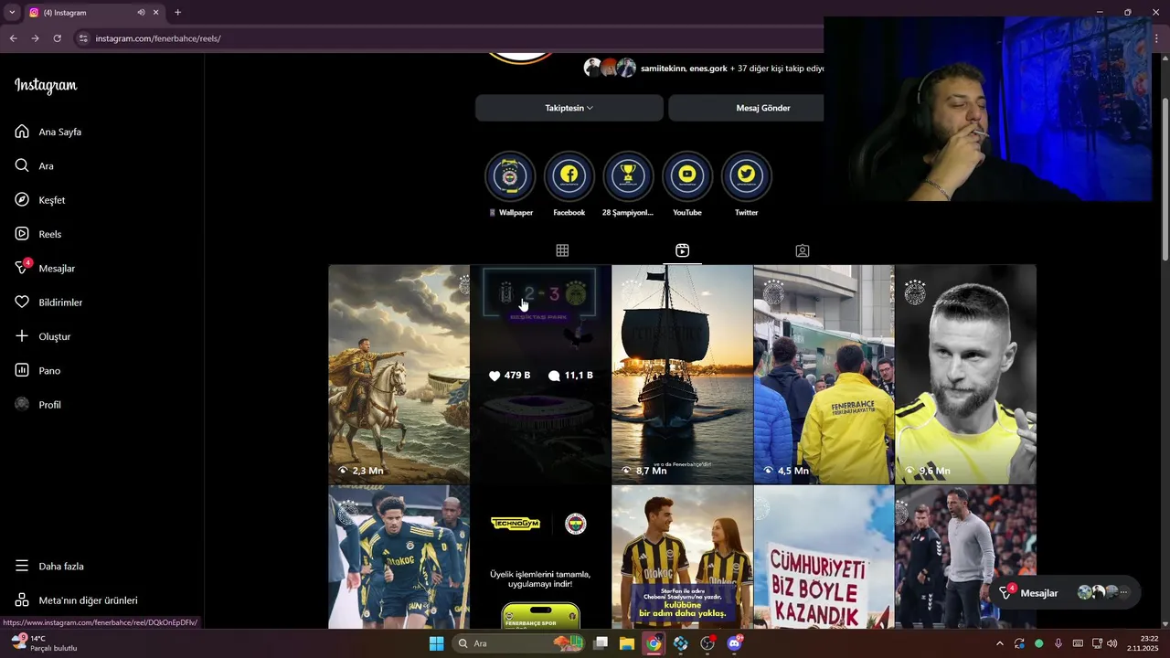The width and height of the screenshot is (1170, 658).
Task: Open the Twitter story highlight
Action: 747,185
